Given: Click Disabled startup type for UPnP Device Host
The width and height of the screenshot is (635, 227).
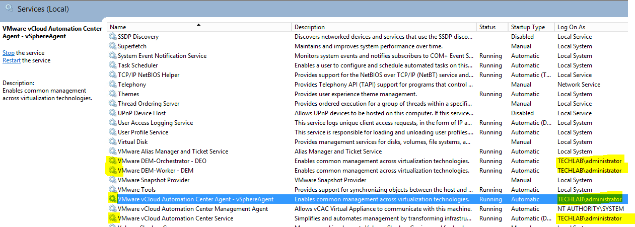Looking at the screenshot, I should pos(522,113).
